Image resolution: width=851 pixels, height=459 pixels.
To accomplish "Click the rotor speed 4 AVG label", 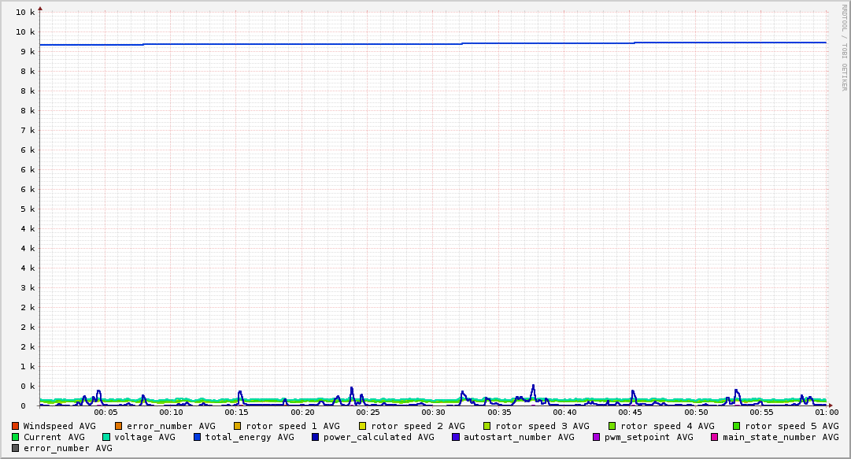I will pos(667,426).
